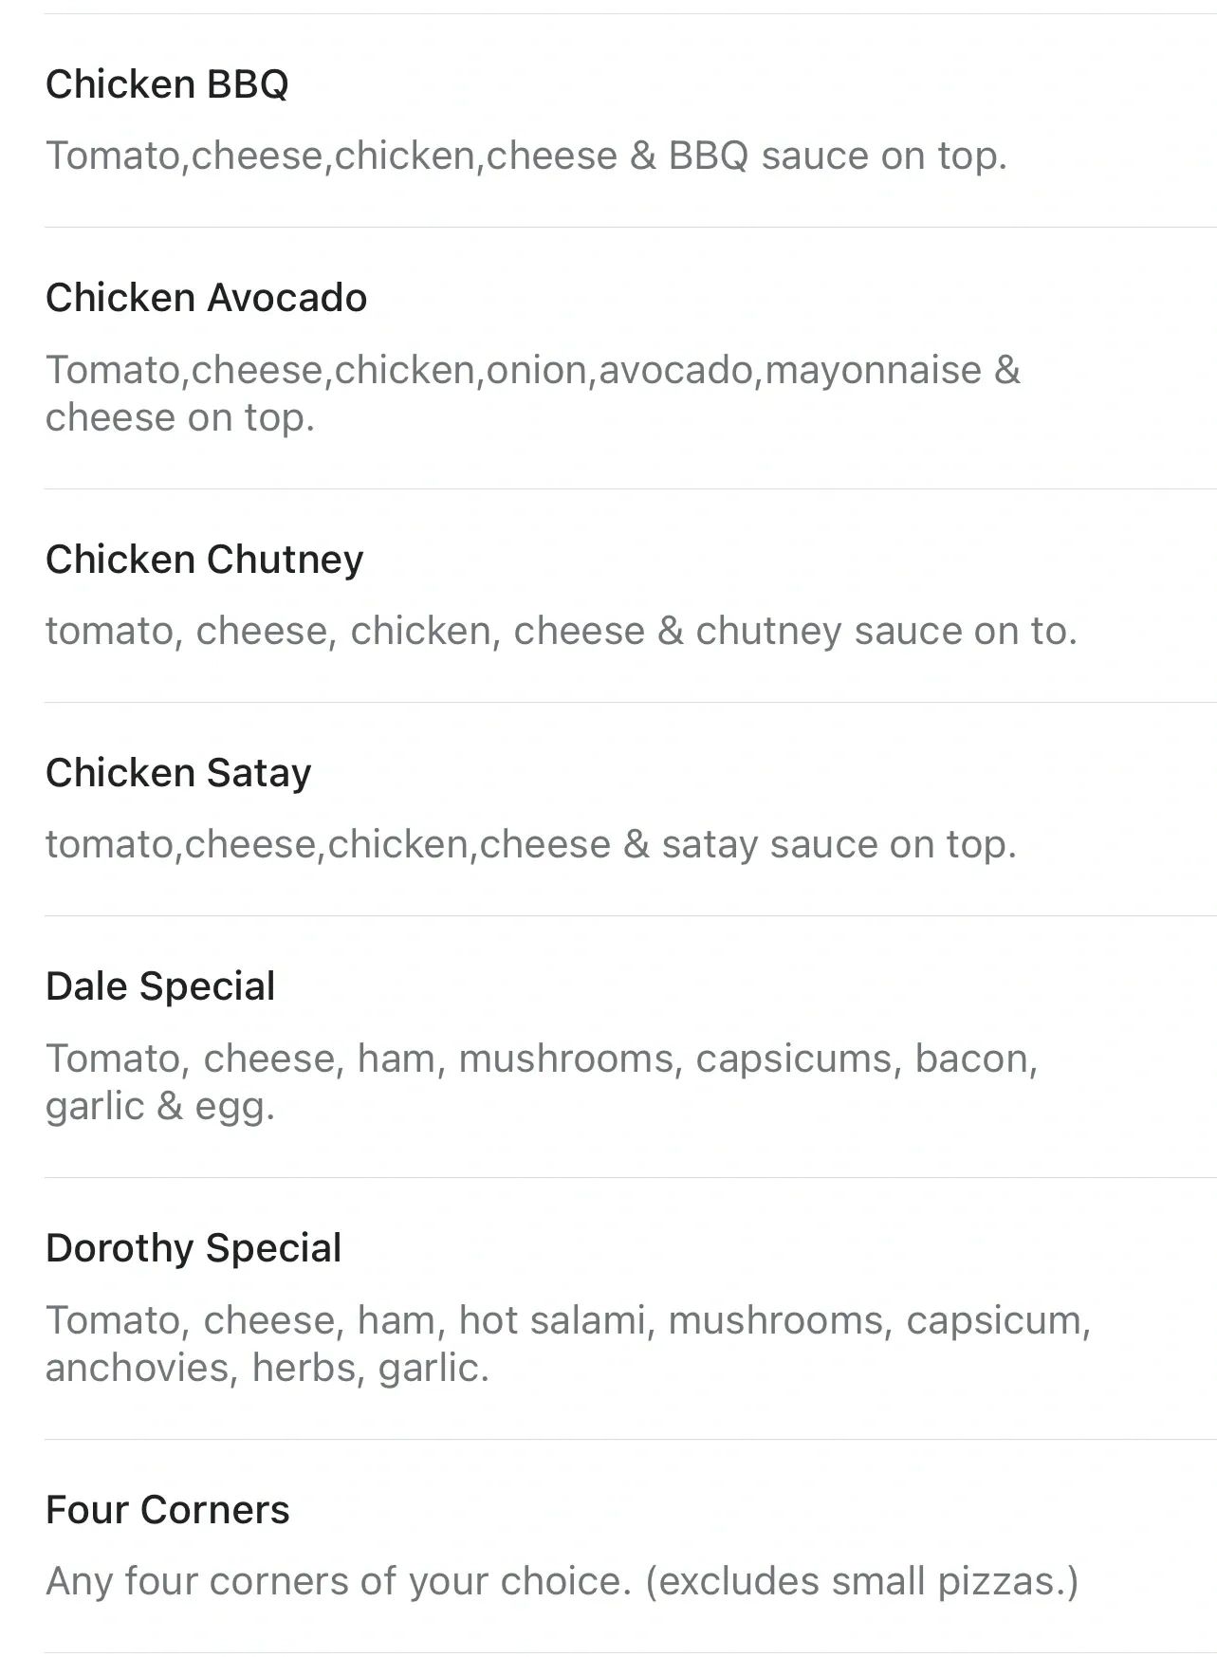Tap the Four Corners item title
This screenshot has height=1657, width=1217.
[168, 1510]
